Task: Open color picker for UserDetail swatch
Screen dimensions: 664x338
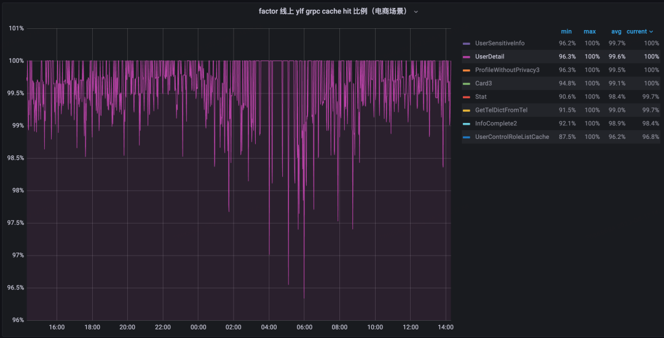Action: (x=466, y=57)
